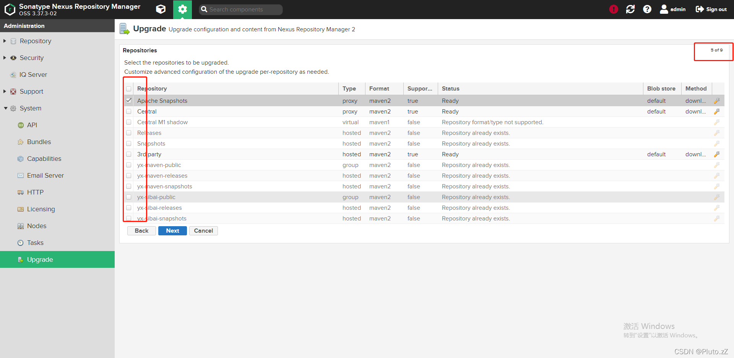Collapse the System tree node arrow
The width and height of the screenshot is (734, 358).
(x=5, y=108)
